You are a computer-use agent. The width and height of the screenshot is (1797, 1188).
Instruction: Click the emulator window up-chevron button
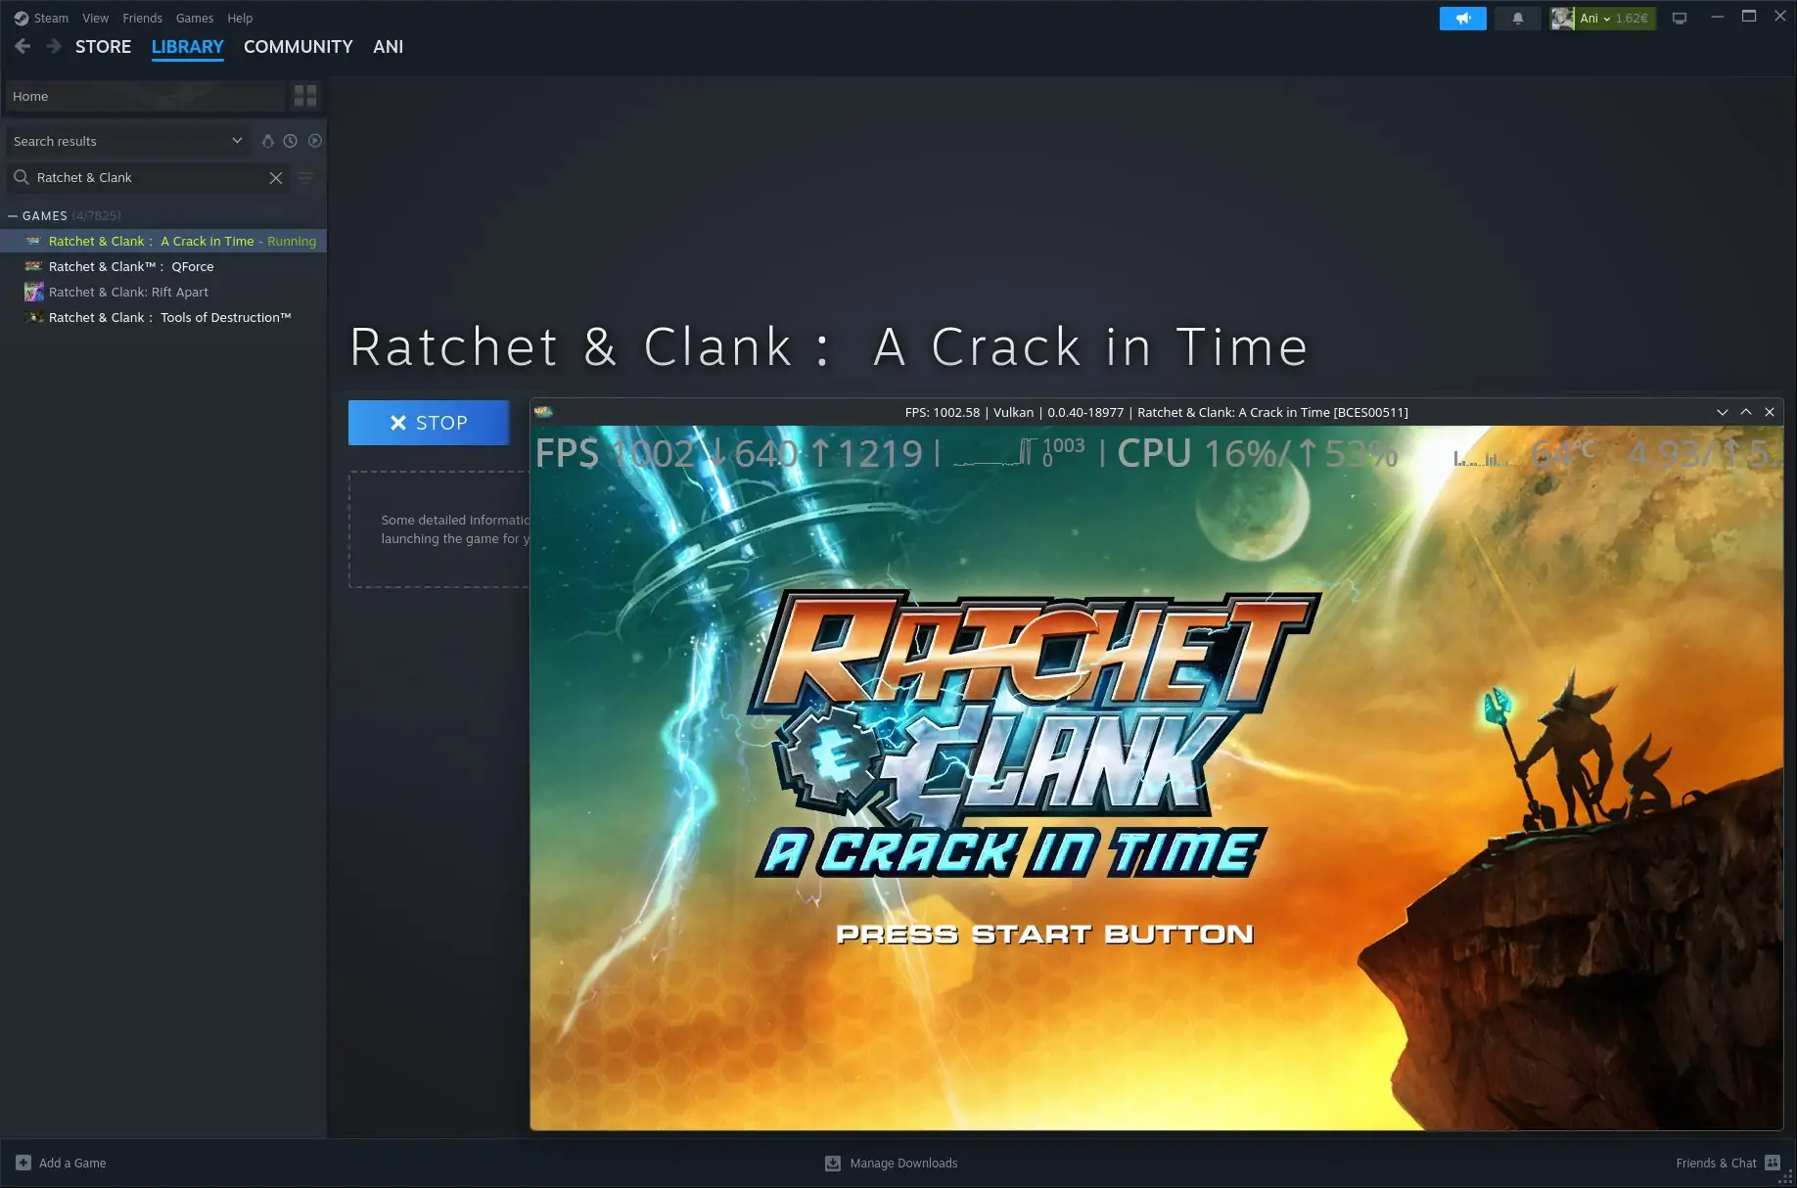pyautogui.click(x=1746, y=412)
